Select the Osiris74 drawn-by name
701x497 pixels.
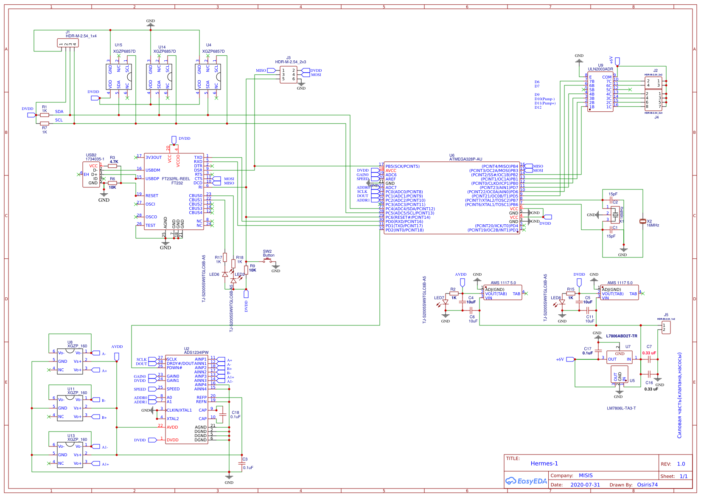point(647,485)
